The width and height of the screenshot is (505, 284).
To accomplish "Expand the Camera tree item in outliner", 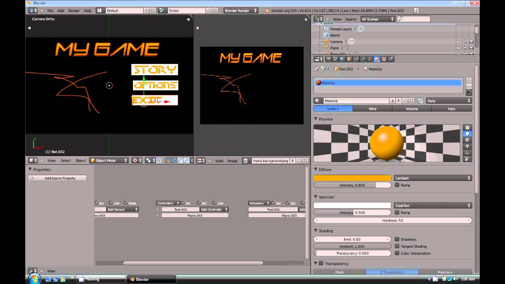I will [x=320, y=41].
